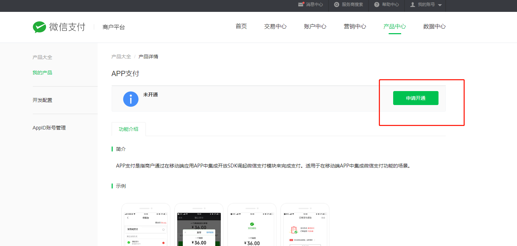Click the APP支付 description paragraph
This screenshot has height=246, width=517.
[x=264, y=166]
